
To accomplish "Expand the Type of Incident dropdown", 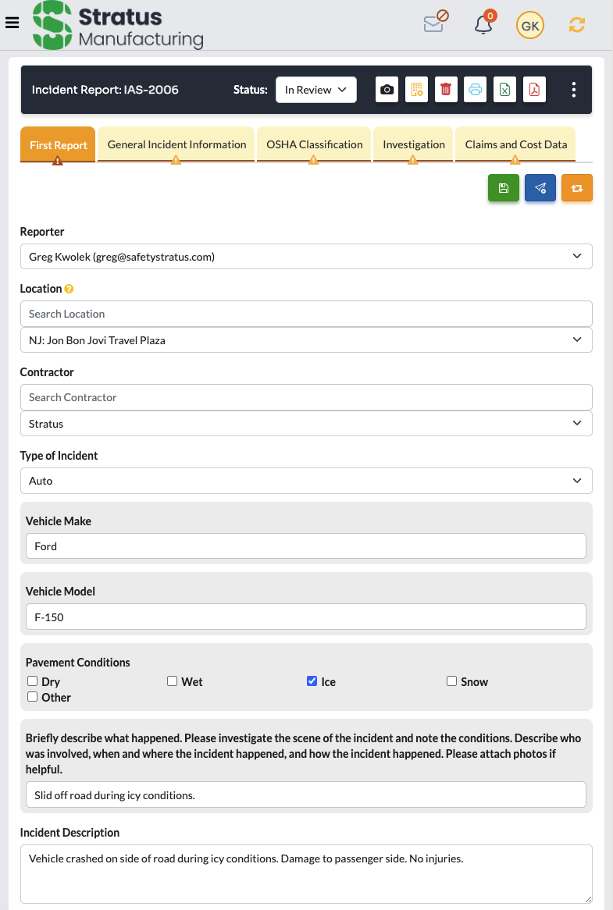I will click(306, 480).
